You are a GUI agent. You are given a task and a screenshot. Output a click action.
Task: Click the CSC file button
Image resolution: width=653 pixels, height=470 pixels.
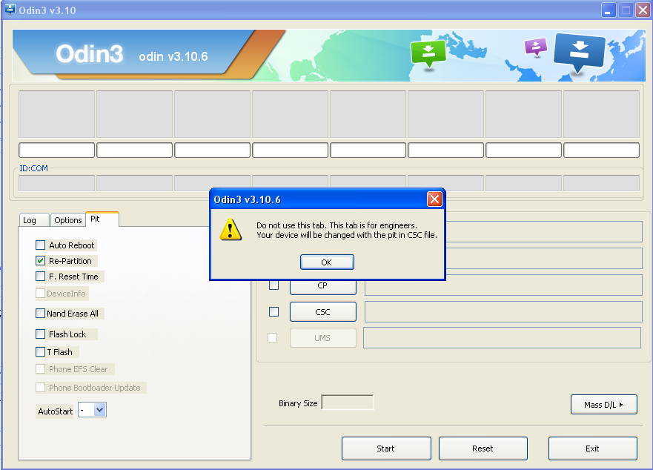[x=322, y=311]
